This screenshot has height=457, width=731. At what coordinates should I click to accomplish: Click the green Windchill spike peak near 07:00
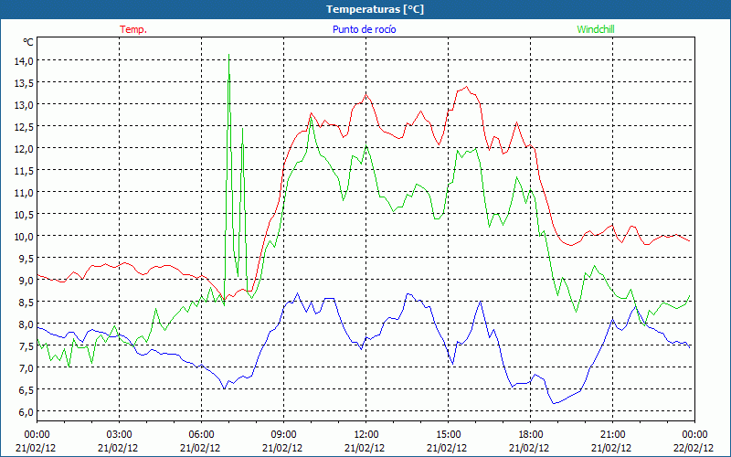228,55
